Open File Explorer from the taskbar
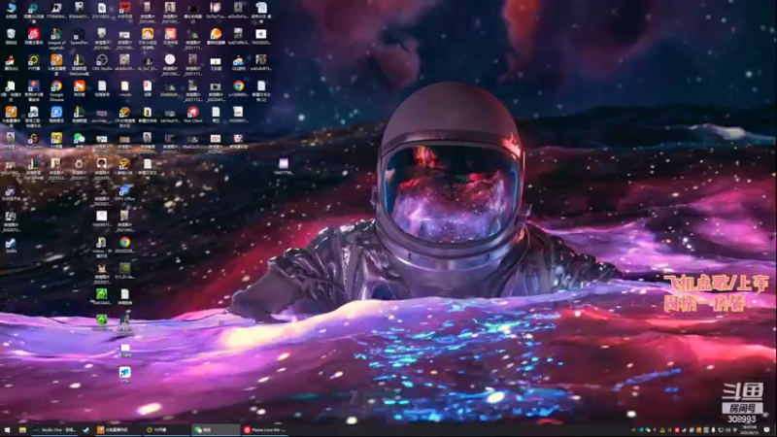This screenshot has height=437, width=777. coord(22,429)
